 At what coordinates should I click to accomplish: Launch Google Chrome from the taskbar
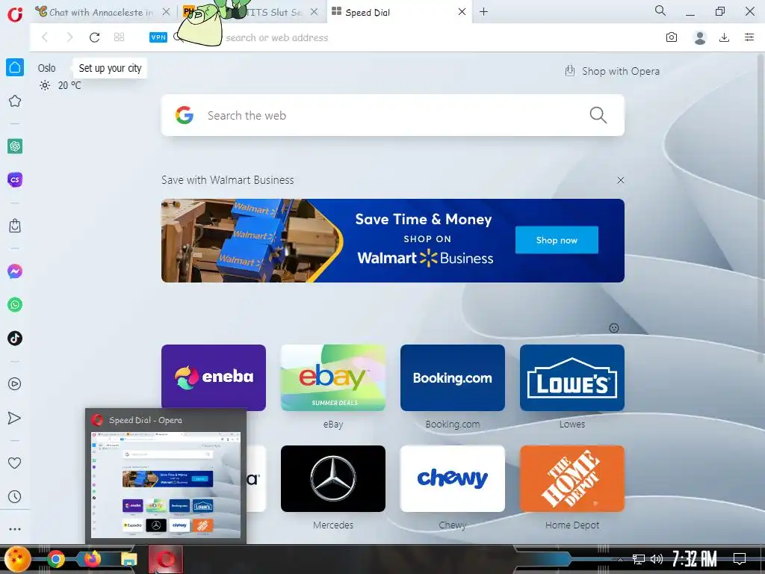(x=56, y=559)
